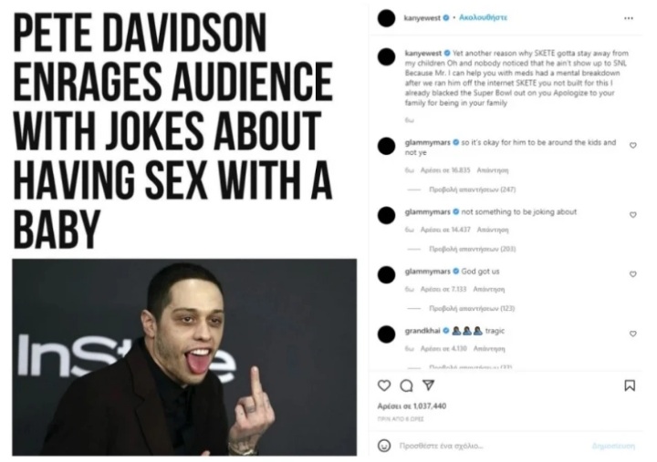Image resolution: width=657 pixels, height=462 pixels.
Task: Open the three-dot more options menu
Action: pyautogui.click(x=629, y=18)
